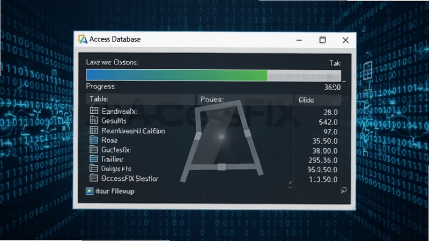Select the Roaz row label

(109, 140)
